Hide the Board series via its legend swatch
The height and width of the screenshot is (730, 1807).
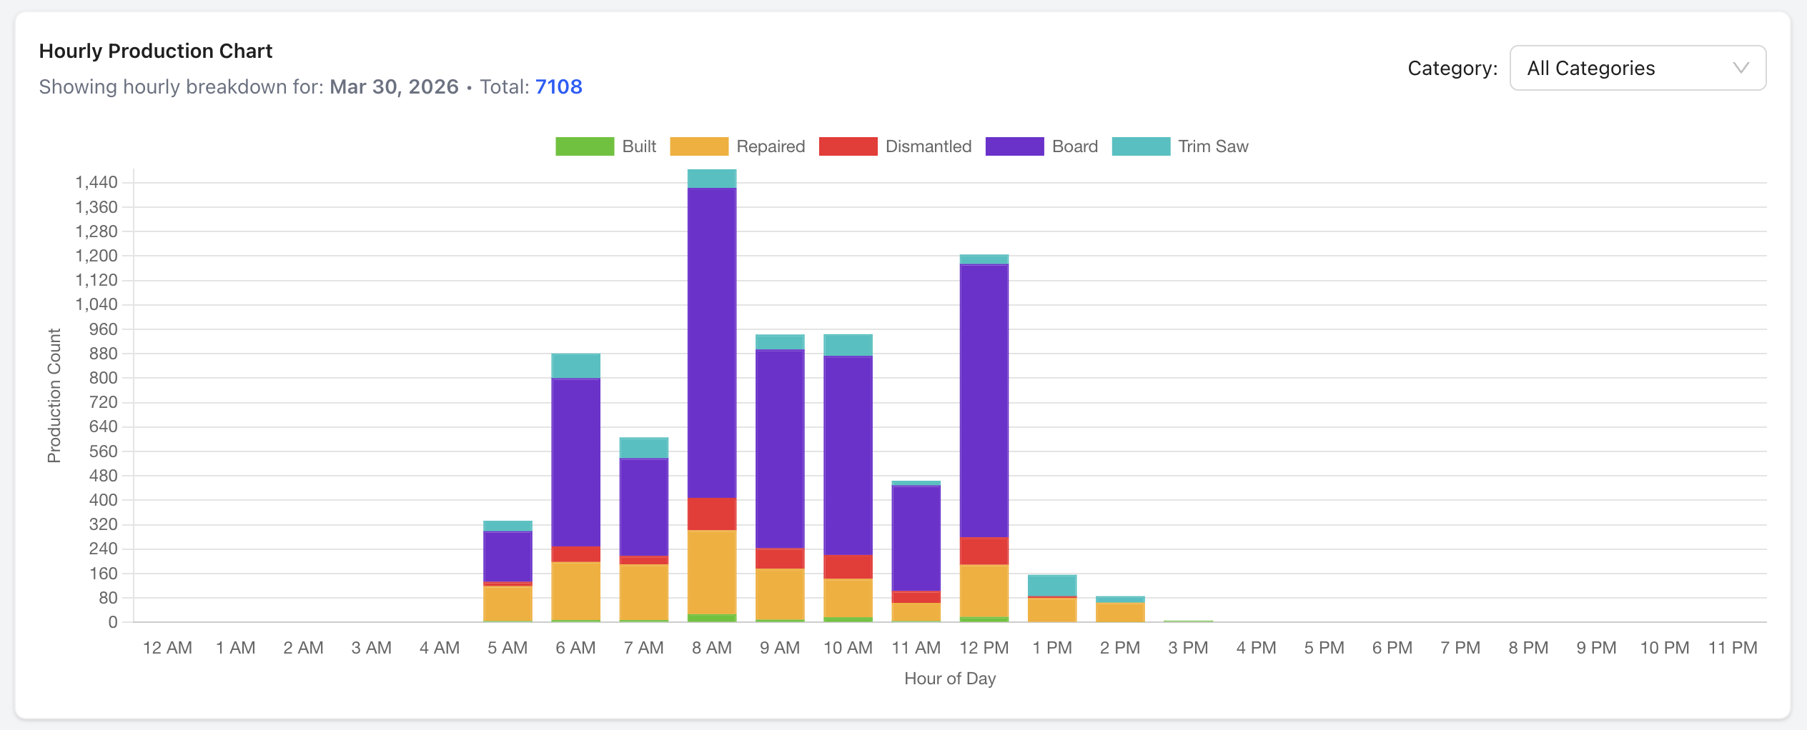[1014, 146]
